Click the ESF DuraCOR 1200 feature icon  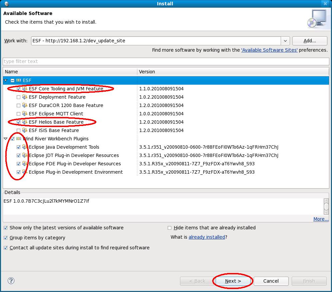coord(25,105)
